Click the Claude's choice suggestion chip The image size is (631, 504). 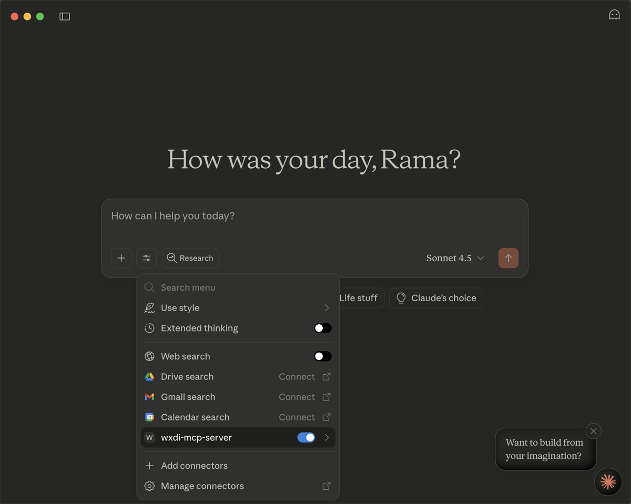[x=436, y=298]
